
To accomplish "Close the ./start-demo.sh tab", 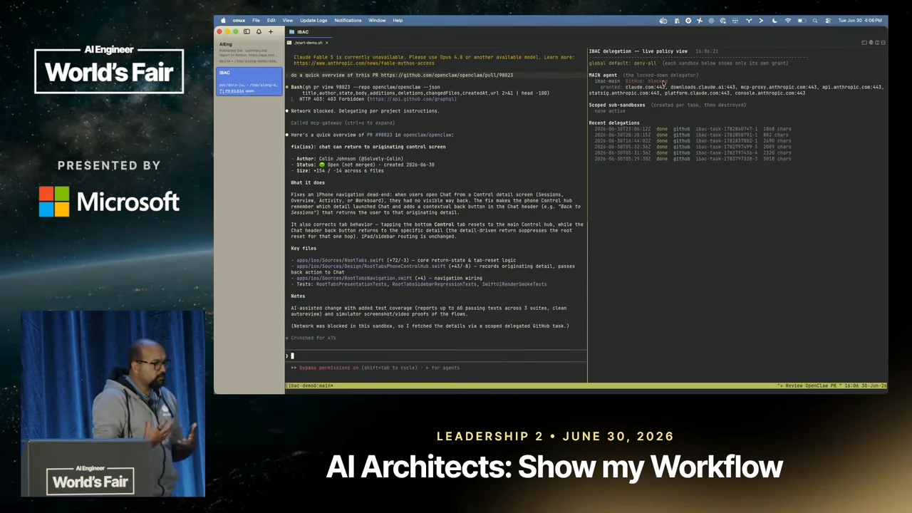I will (326, 43).
